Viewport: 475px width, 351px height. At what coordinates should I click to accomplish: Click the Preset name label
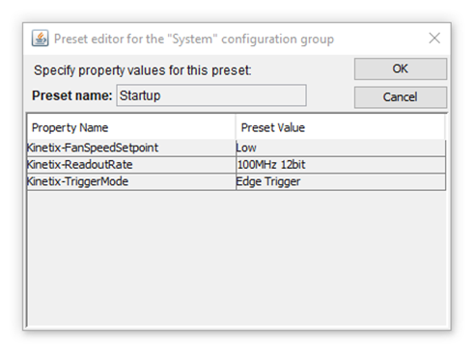click(x=72, y=95)
